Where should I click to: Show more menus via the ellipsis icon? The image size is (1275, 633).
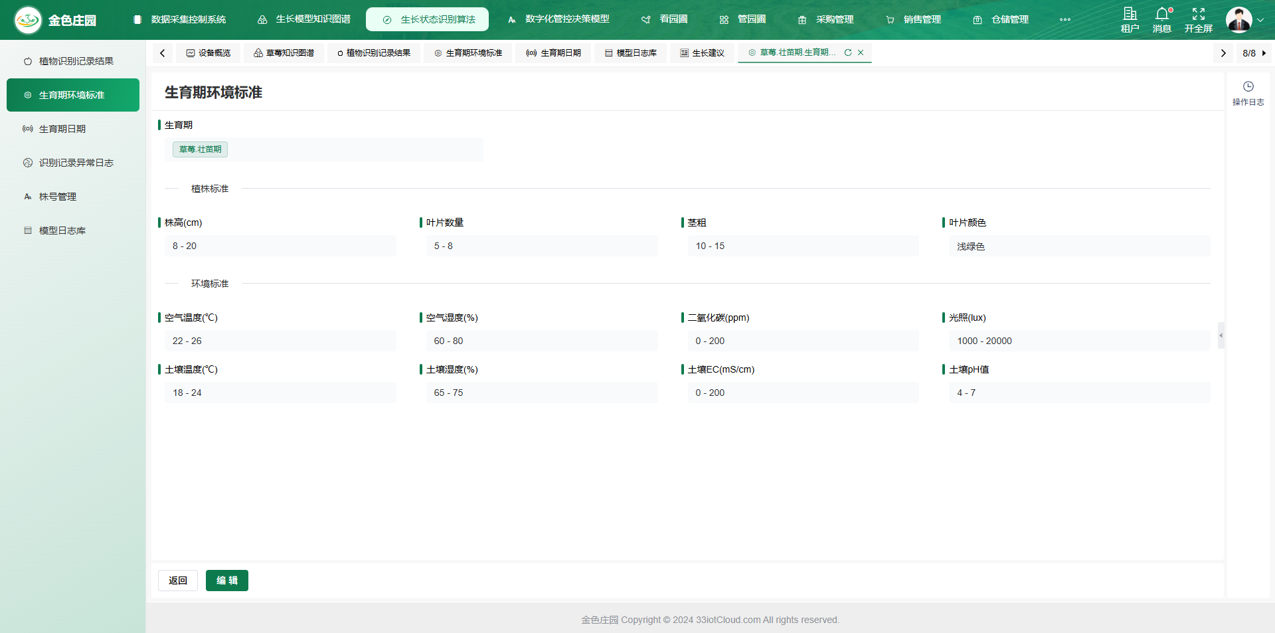point(1065,19)
